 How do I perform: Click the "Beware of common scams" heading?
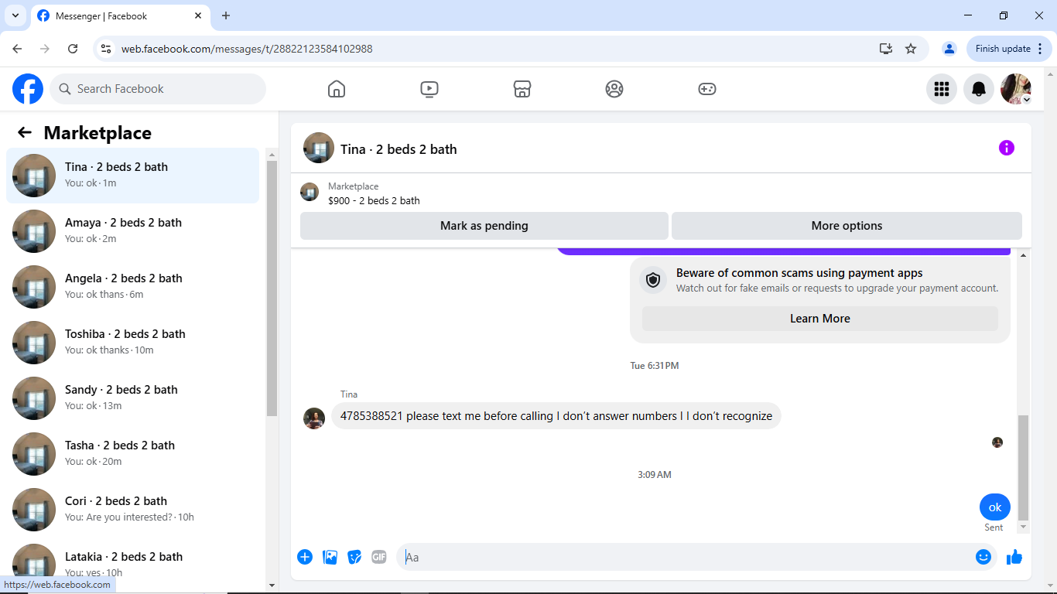[799, 273]
